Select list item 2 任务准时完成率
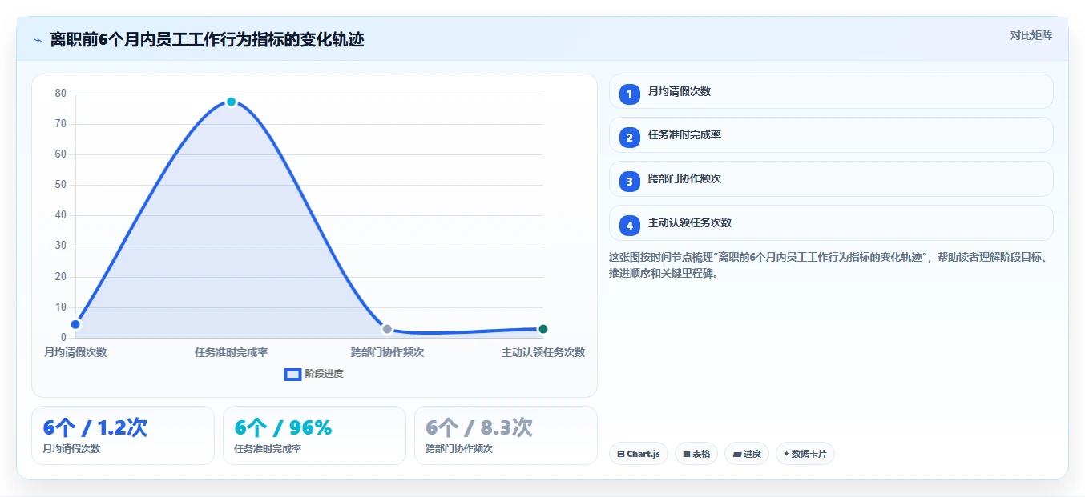The width and height of the screenshot is (1085, 497). 831,135
